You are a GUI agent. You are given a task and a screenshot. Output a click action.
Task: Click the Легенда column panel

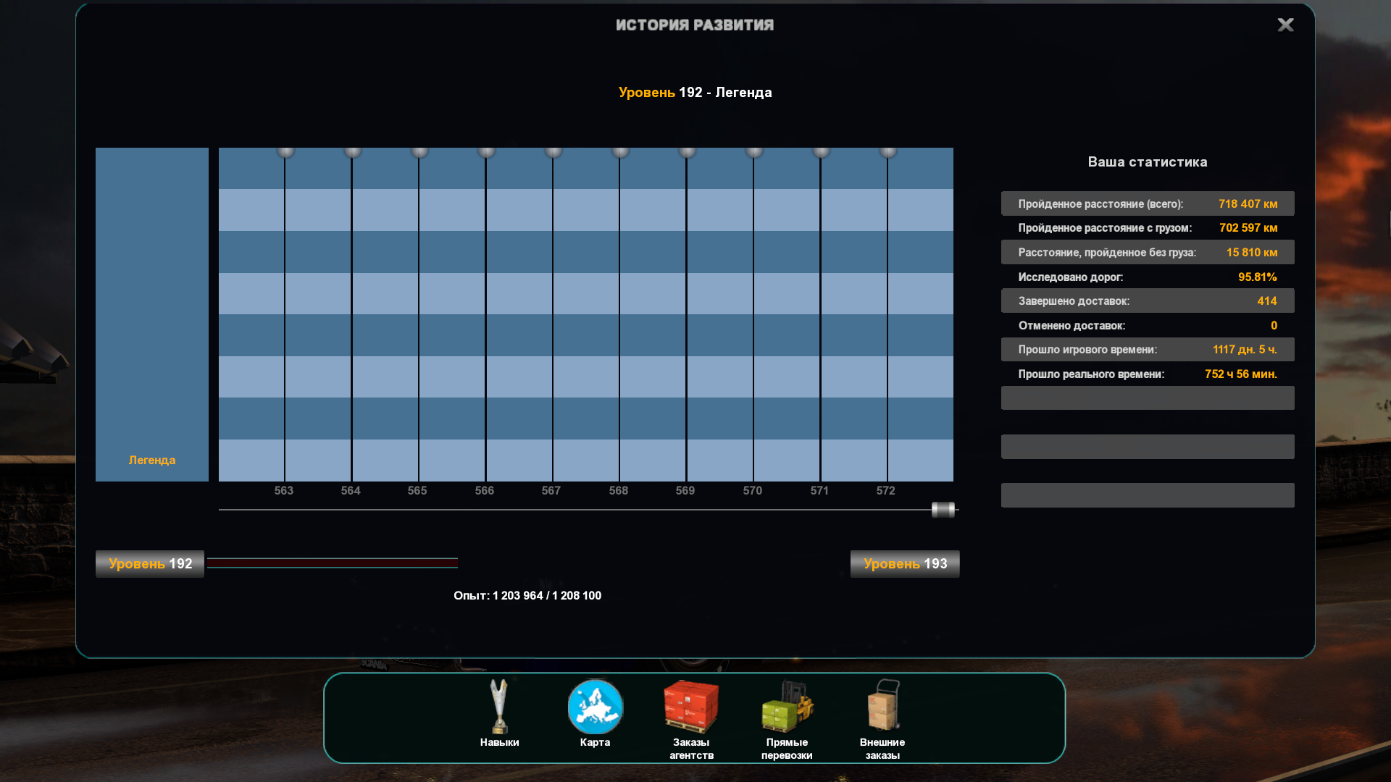[x=152, y=314]
